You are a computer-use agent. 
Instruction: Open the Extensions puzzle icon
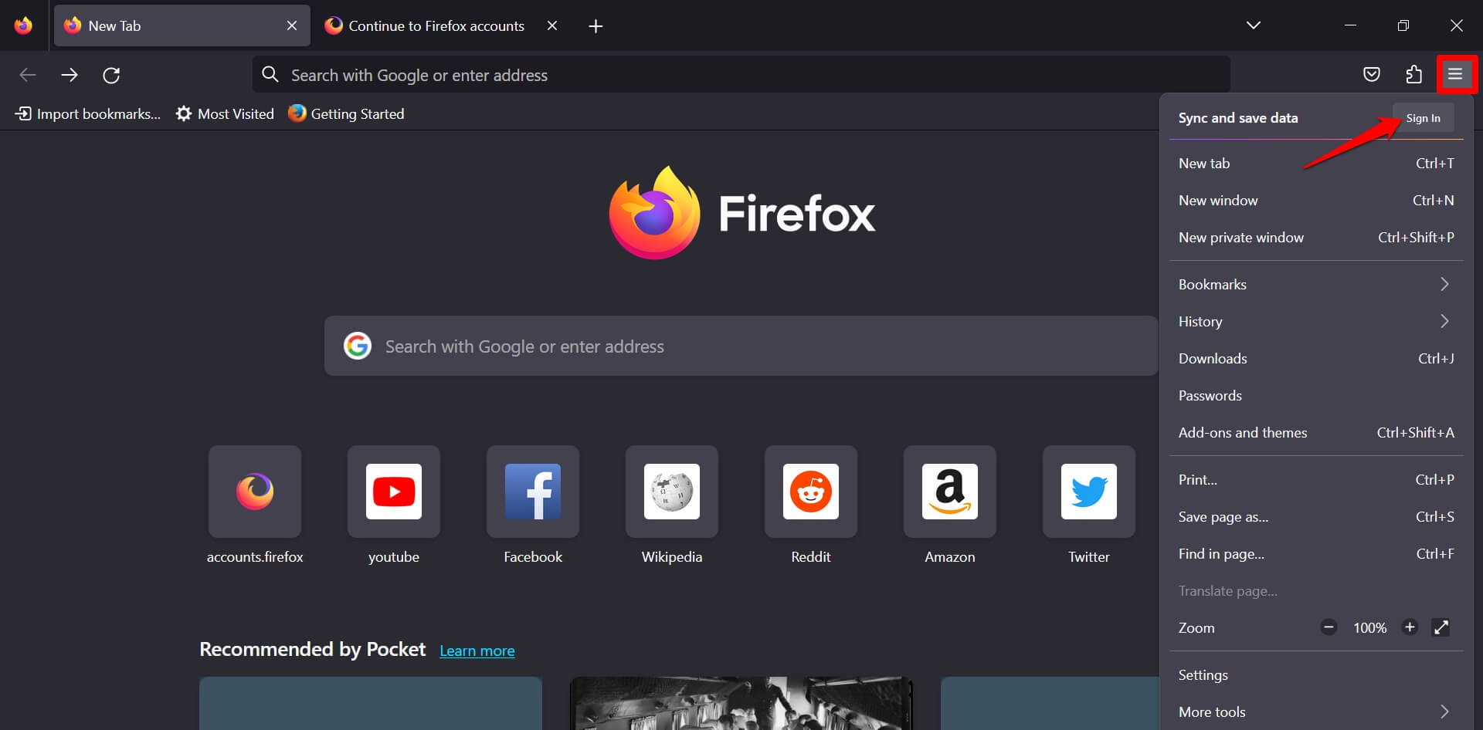[x=1413, y=74]
